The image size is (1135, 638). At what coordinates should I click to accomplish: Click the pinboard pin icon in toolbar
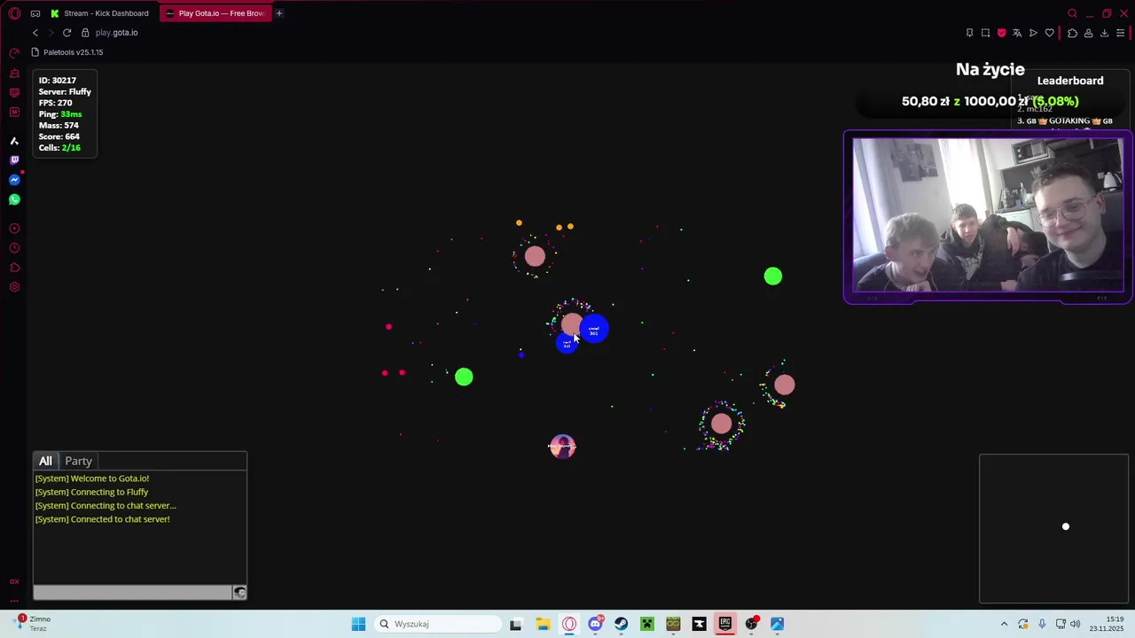pyautogui.click(x=969, y=33)
